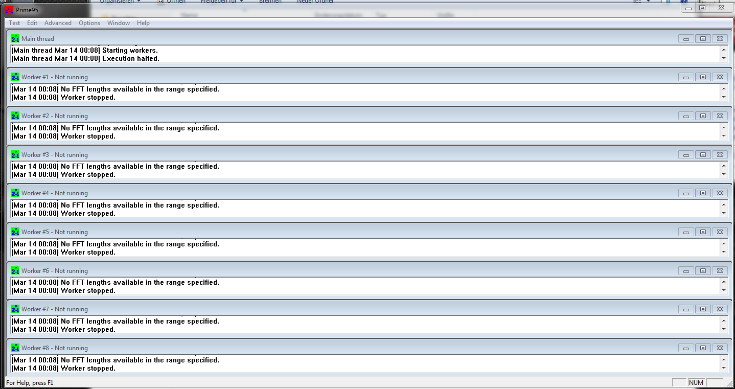The height and width of the screenshot is (389, 735).
Task: Maximize the Worker #3 child window
Action: coord(703,155)
